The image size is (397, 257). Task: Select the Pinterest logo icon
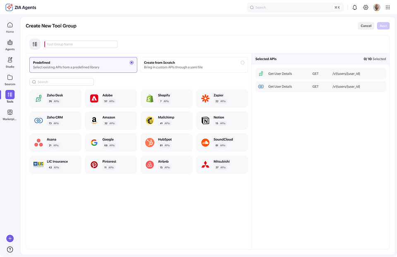click(94, 164)
